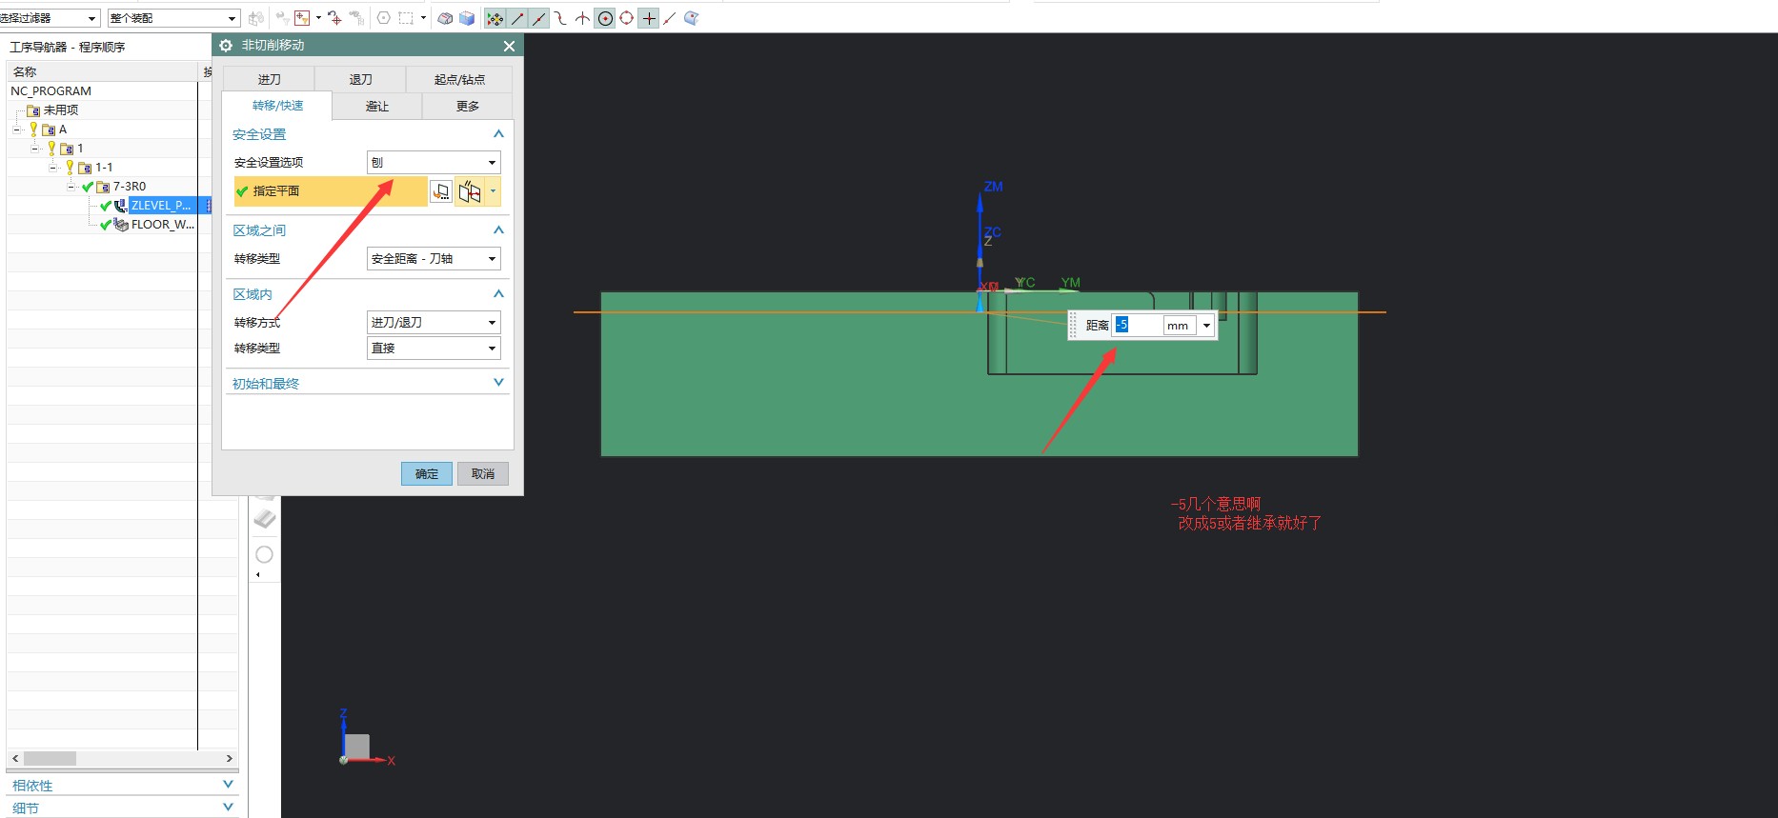Viewport: 1778px width, 818px height.
Task: Click the intersection snap icon
Action: [x=582, y=18]
